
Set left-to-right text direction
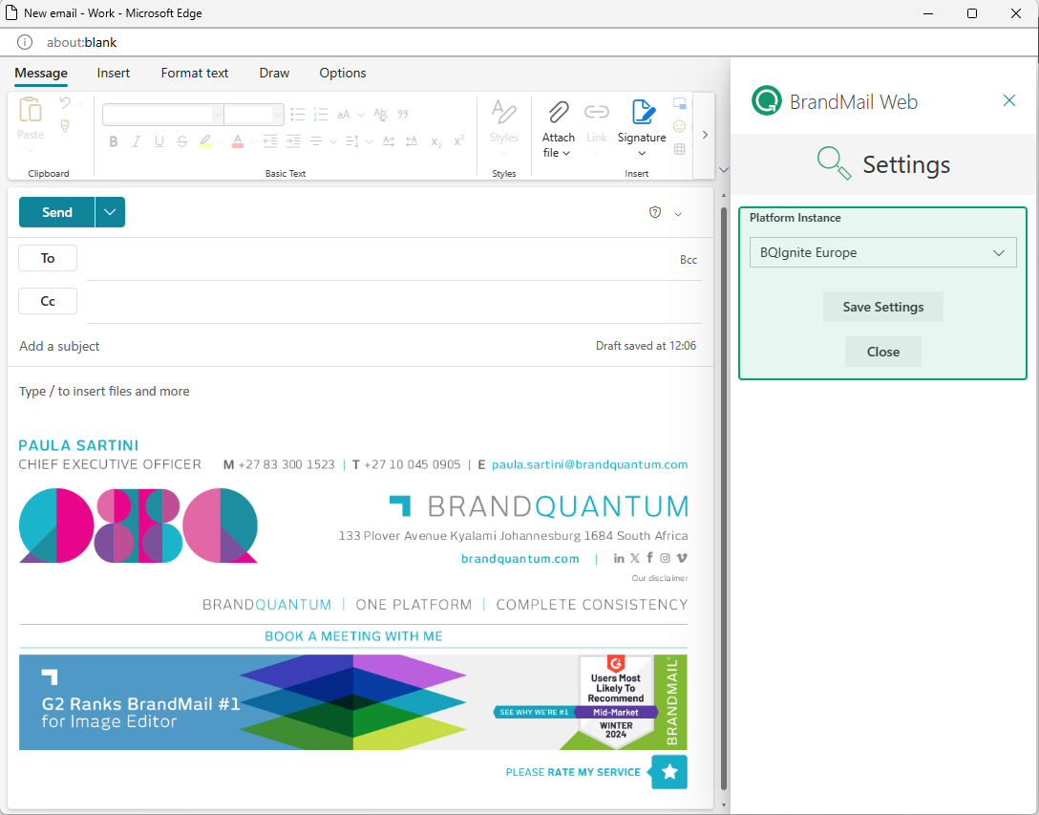[x=389, y=140]
